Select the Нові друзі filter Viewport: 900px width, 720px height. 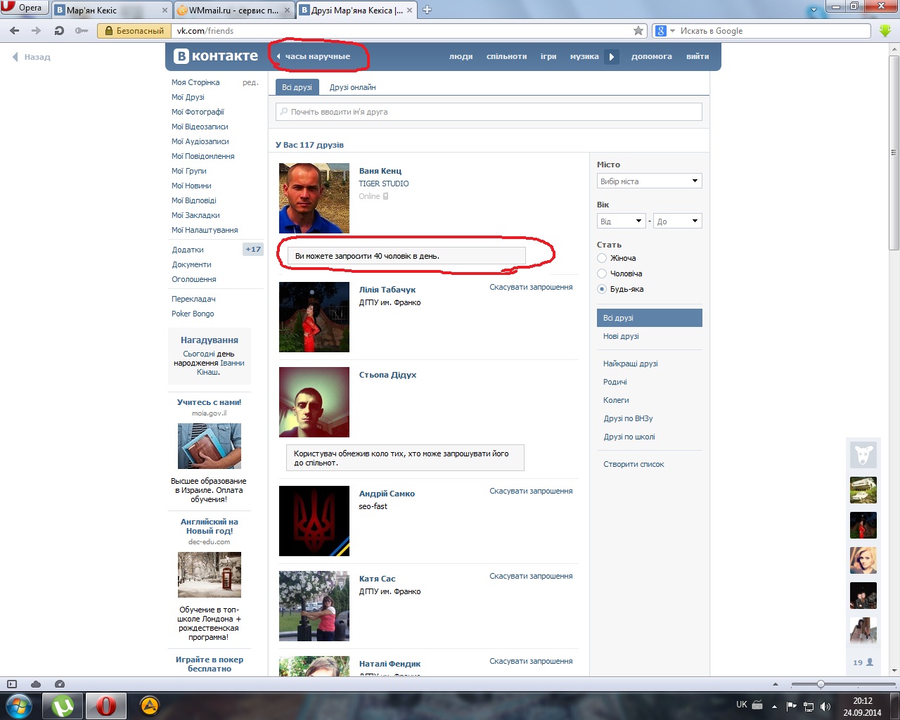(621, 336)
